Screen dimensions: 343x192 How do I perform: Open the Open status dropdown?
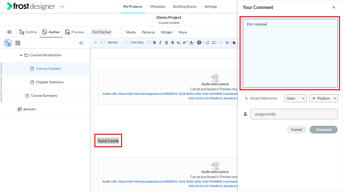click(x=296, y=98)
